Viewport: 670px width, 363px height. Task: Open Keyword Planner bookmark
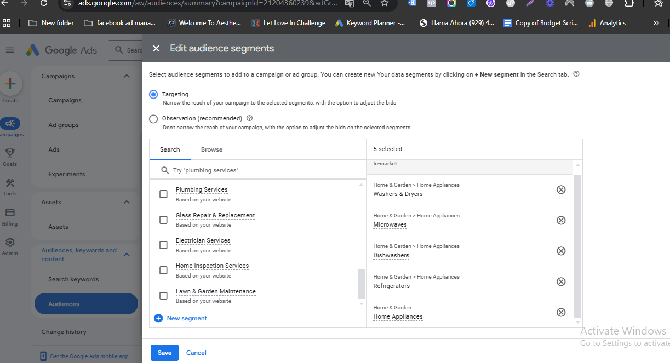(x=370, y=23)
